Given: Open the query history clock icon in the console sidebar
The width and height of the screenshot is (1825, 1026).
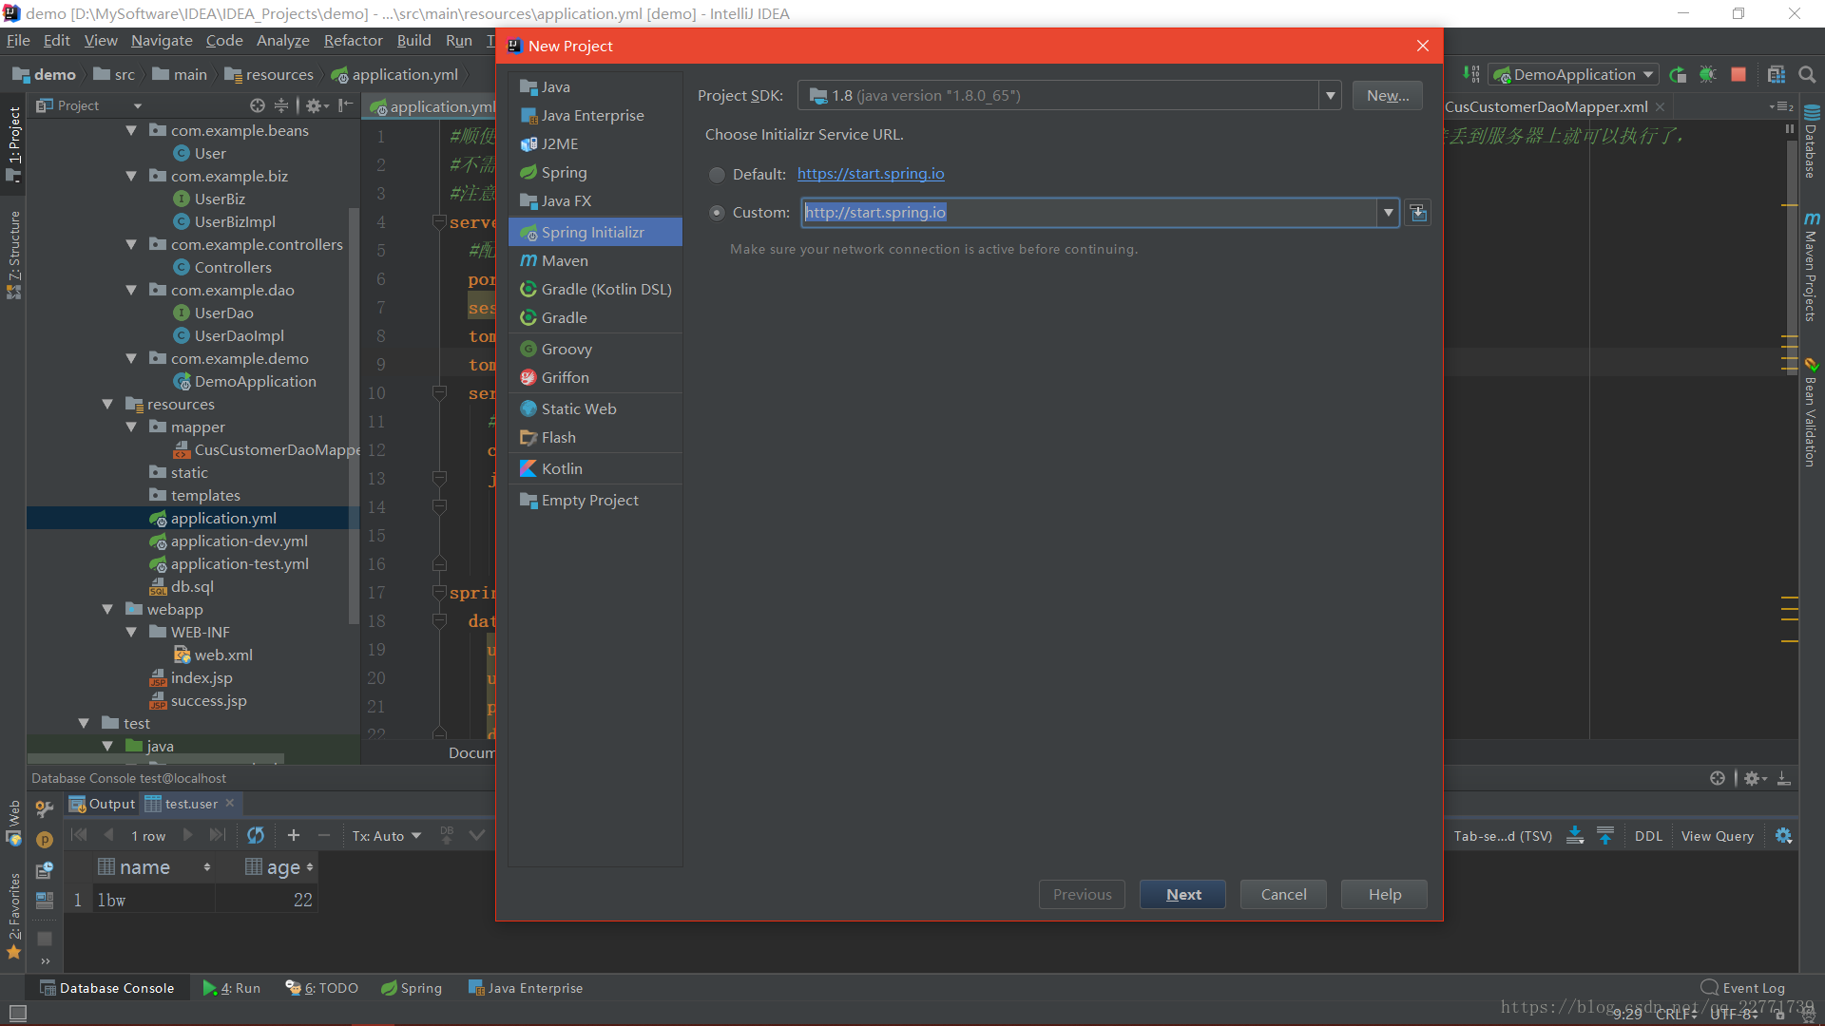Looking at the screenshot, I should [44, 870].
